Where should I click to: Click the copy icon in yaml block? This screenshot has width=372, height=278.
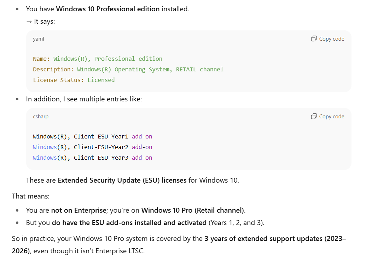(314, 39)
